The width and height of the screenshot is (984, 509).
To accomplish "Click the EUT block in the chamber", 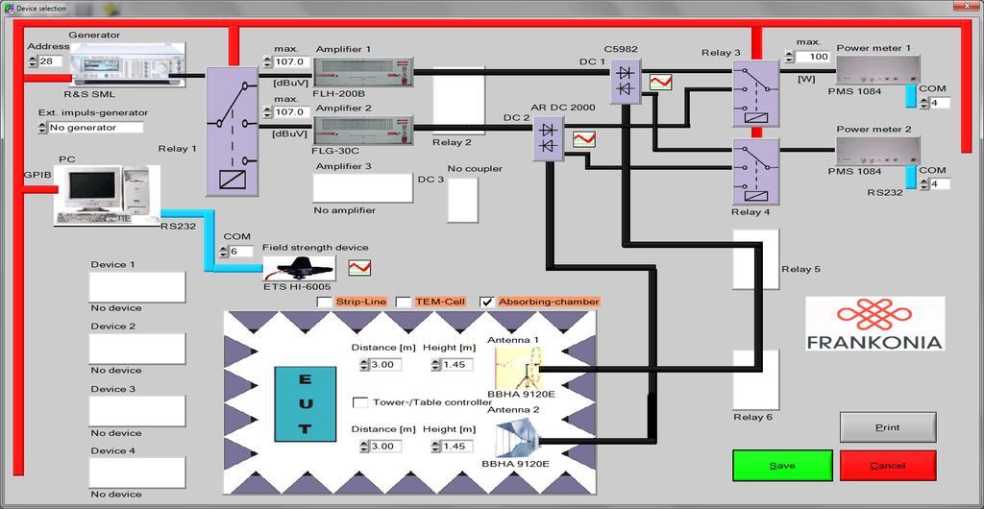I will tap(305, 403).
